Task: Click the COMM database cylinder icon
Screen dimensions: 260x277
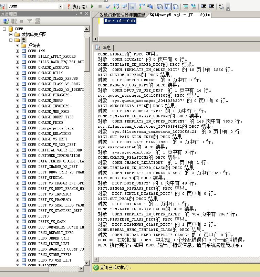Action: click(11, 29)
